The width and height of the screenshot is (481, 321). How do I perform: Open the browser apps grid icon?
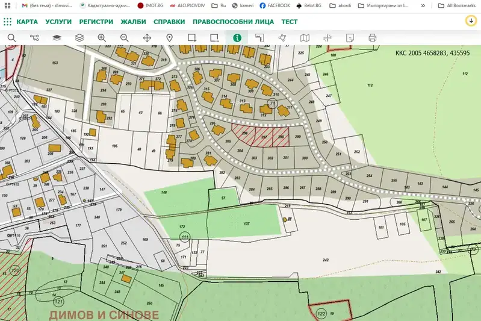pos(7,5)
